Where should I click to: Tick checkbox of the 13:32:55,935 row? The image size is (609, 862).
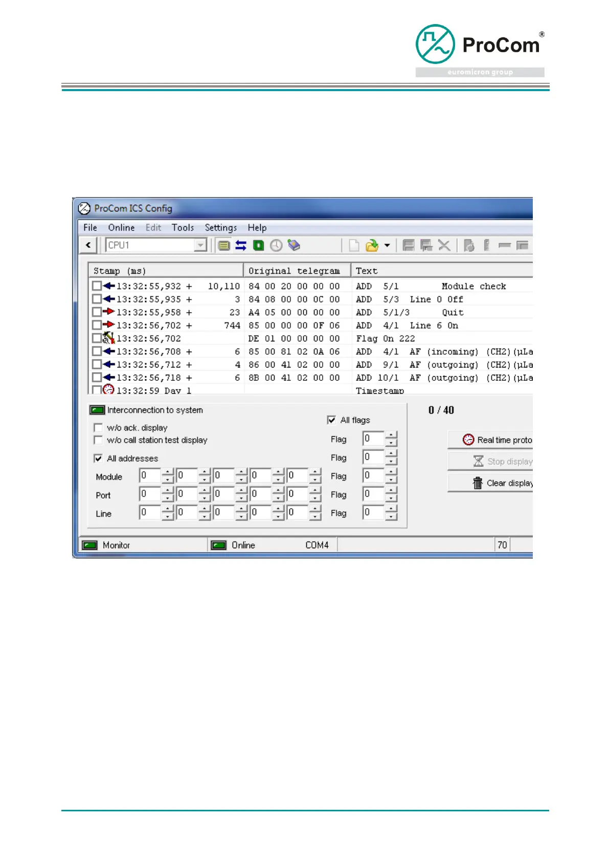[x=97, y=299]
